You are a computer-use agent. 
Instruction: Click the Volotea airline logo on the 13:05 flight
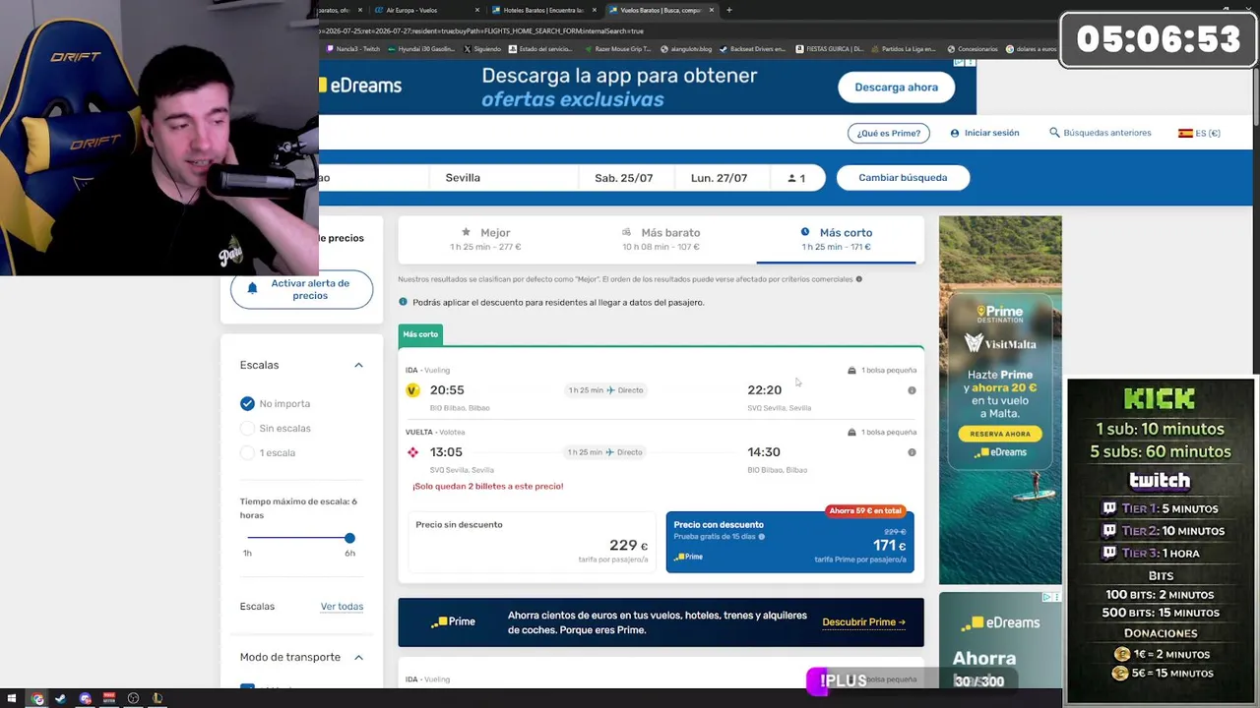(x=412, y=452)
